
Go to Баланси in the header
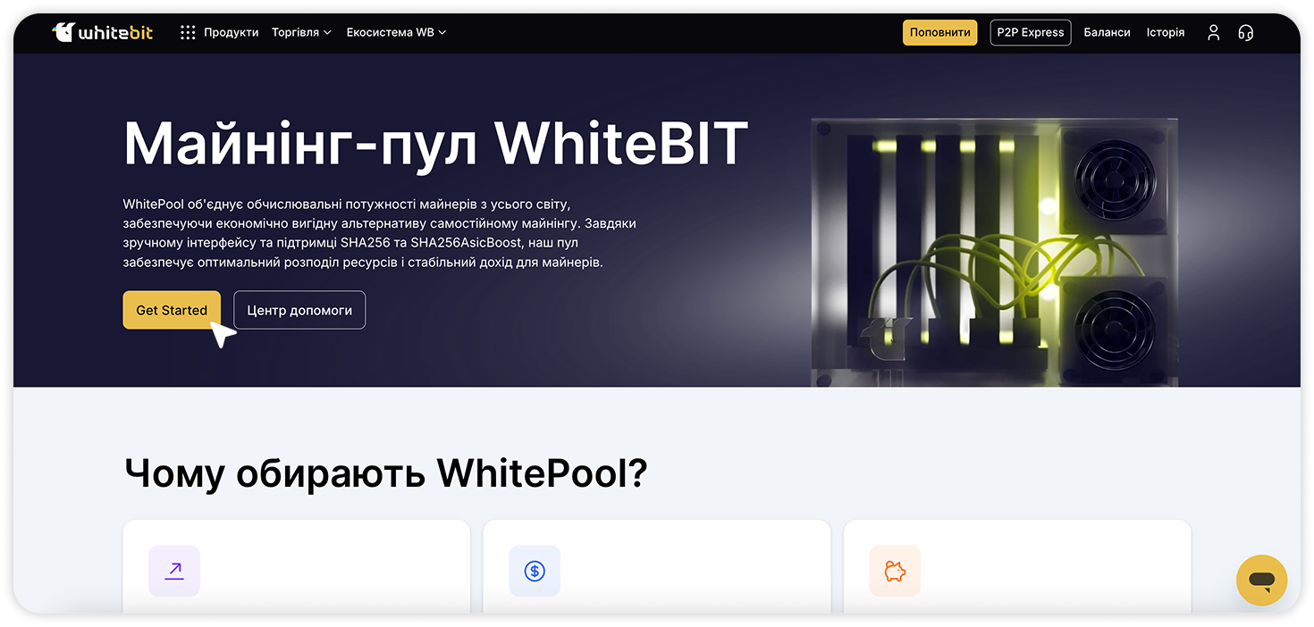pos(1107,32)
